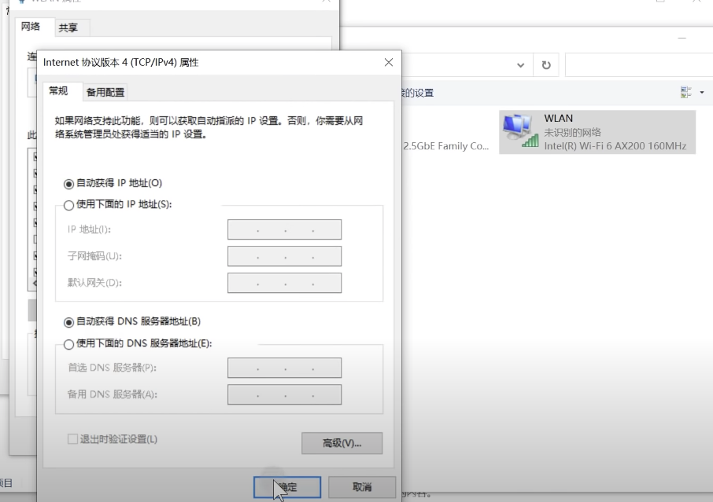
Task: Click the 高级(V) button
Action: tap(342, 443)
